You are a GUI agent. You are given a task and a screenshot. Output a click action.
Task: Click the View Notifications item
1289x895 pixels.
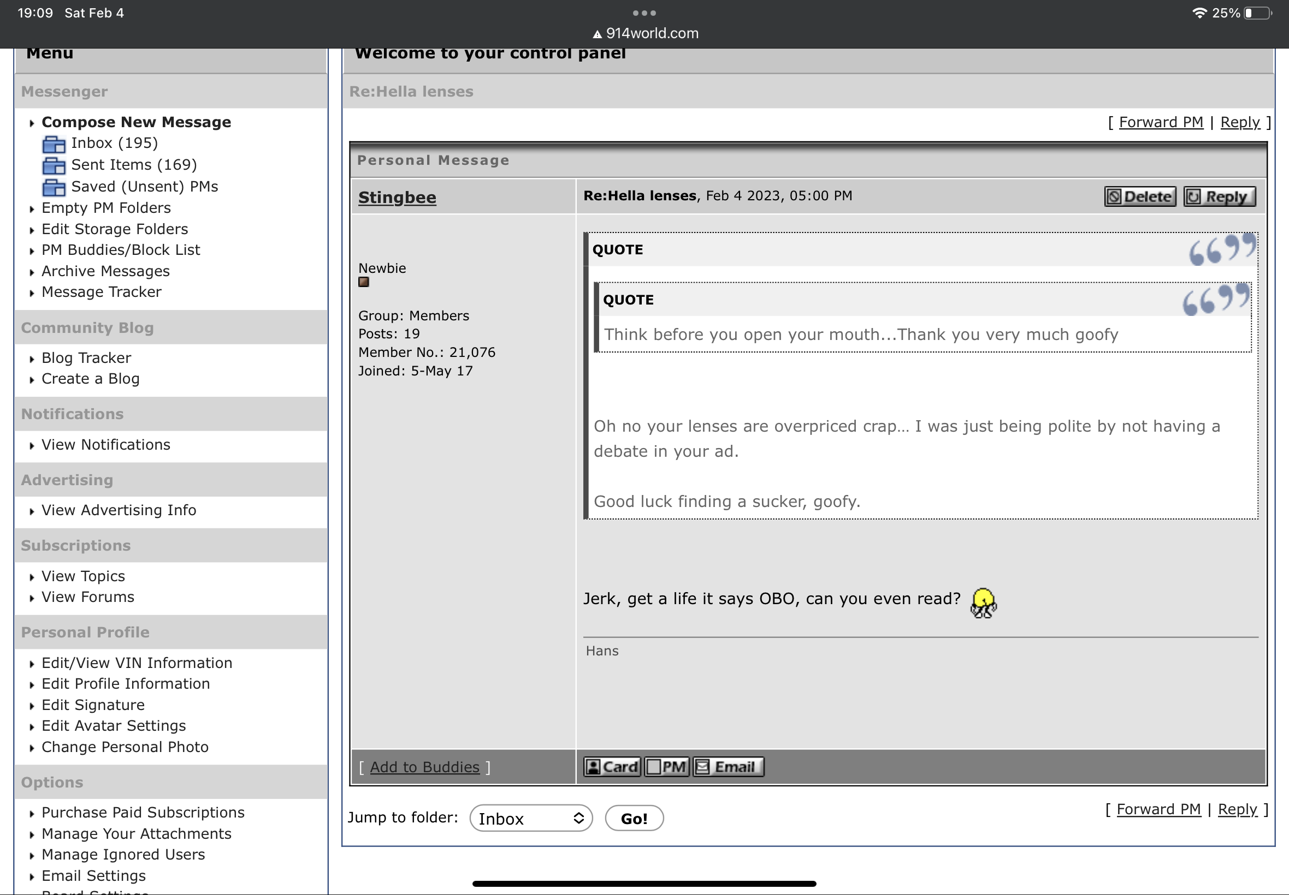coord(106,445)
